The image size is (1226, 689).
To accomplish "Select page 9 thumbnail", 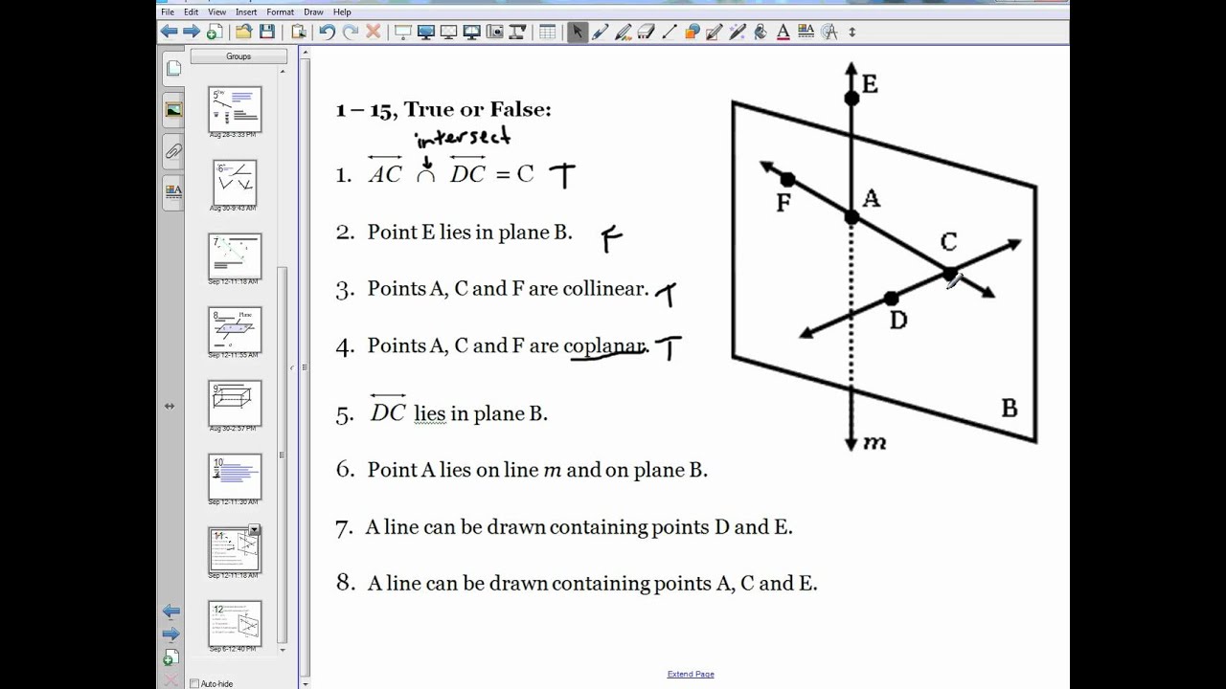I will click(235, 404).
